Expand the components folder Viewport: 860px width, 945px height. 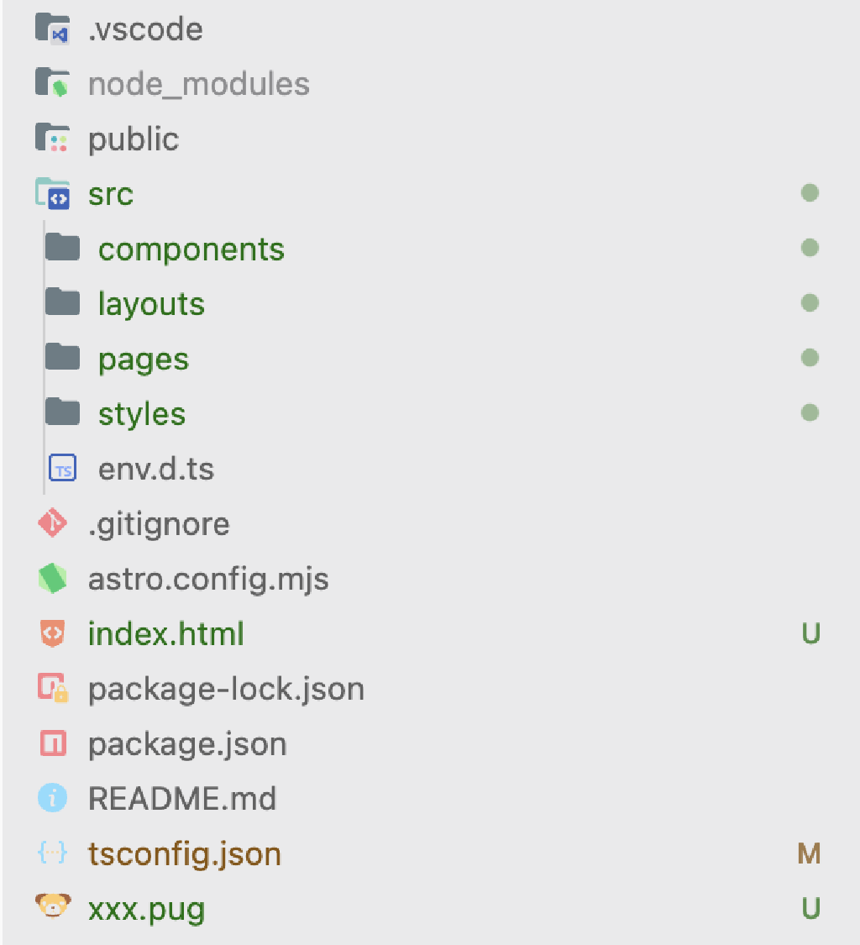[191, 249]
